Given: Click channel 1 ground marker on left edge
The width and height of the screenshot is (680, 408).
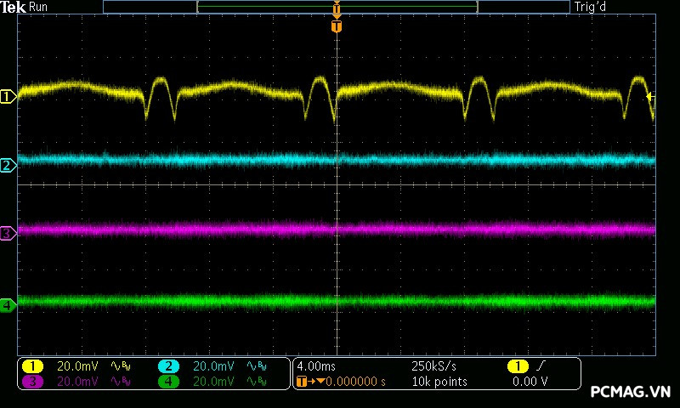Looking at the screenshot, I should 8,97.
